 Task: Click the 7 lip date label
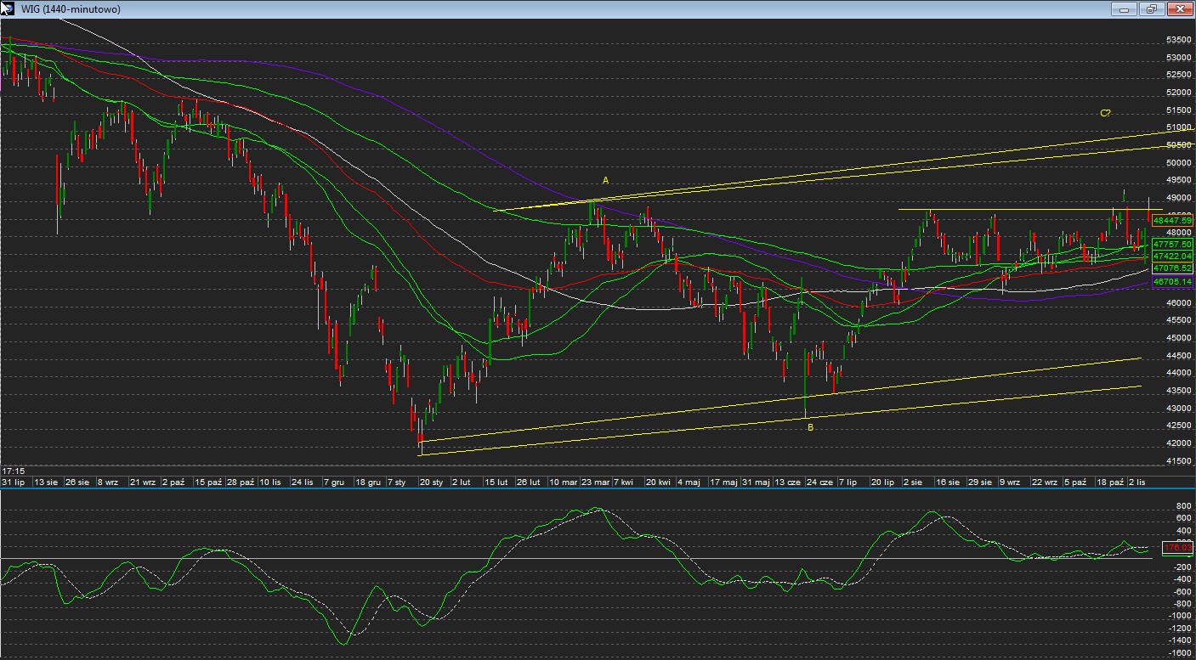pyautogui.click(x=847, y=482)
